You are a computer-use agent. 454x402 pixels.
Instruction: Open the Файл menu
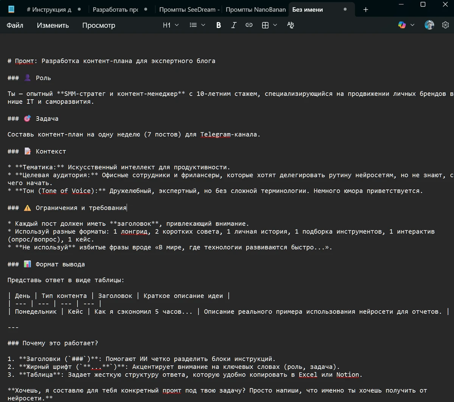[15, 25]
